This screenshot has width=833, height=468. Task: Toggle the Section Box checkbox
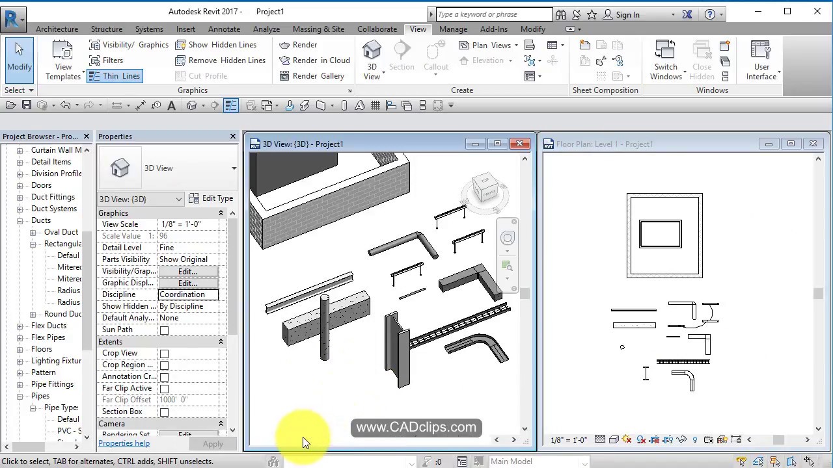tap(164, 412)
